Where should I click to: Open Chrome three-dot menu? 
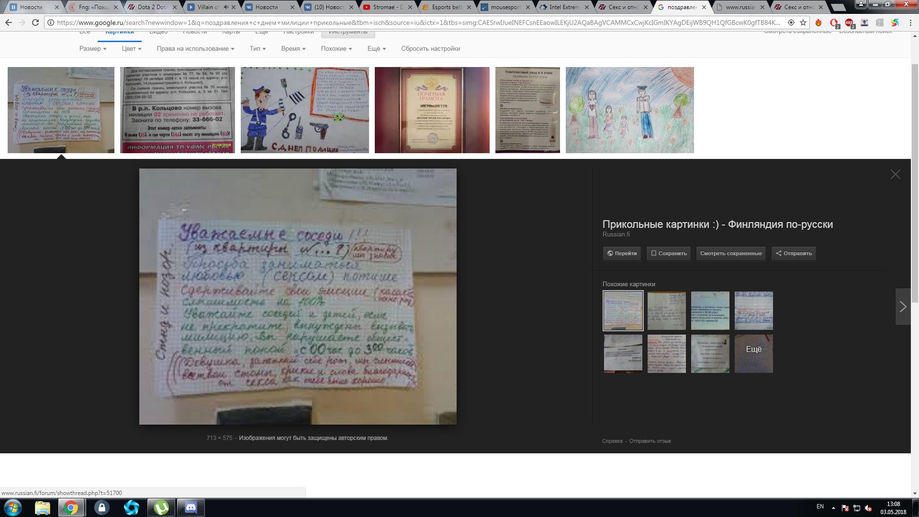tap(910, 22)
